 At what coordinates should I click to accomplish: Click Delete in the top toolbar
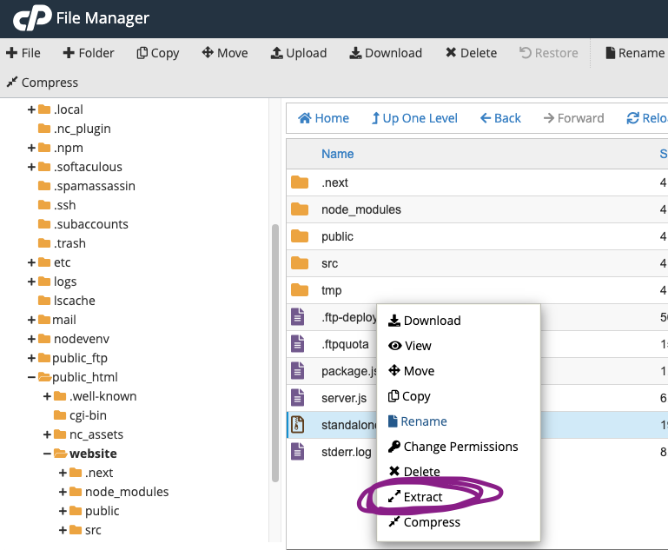pyautogui.click(x=471, y=53)
